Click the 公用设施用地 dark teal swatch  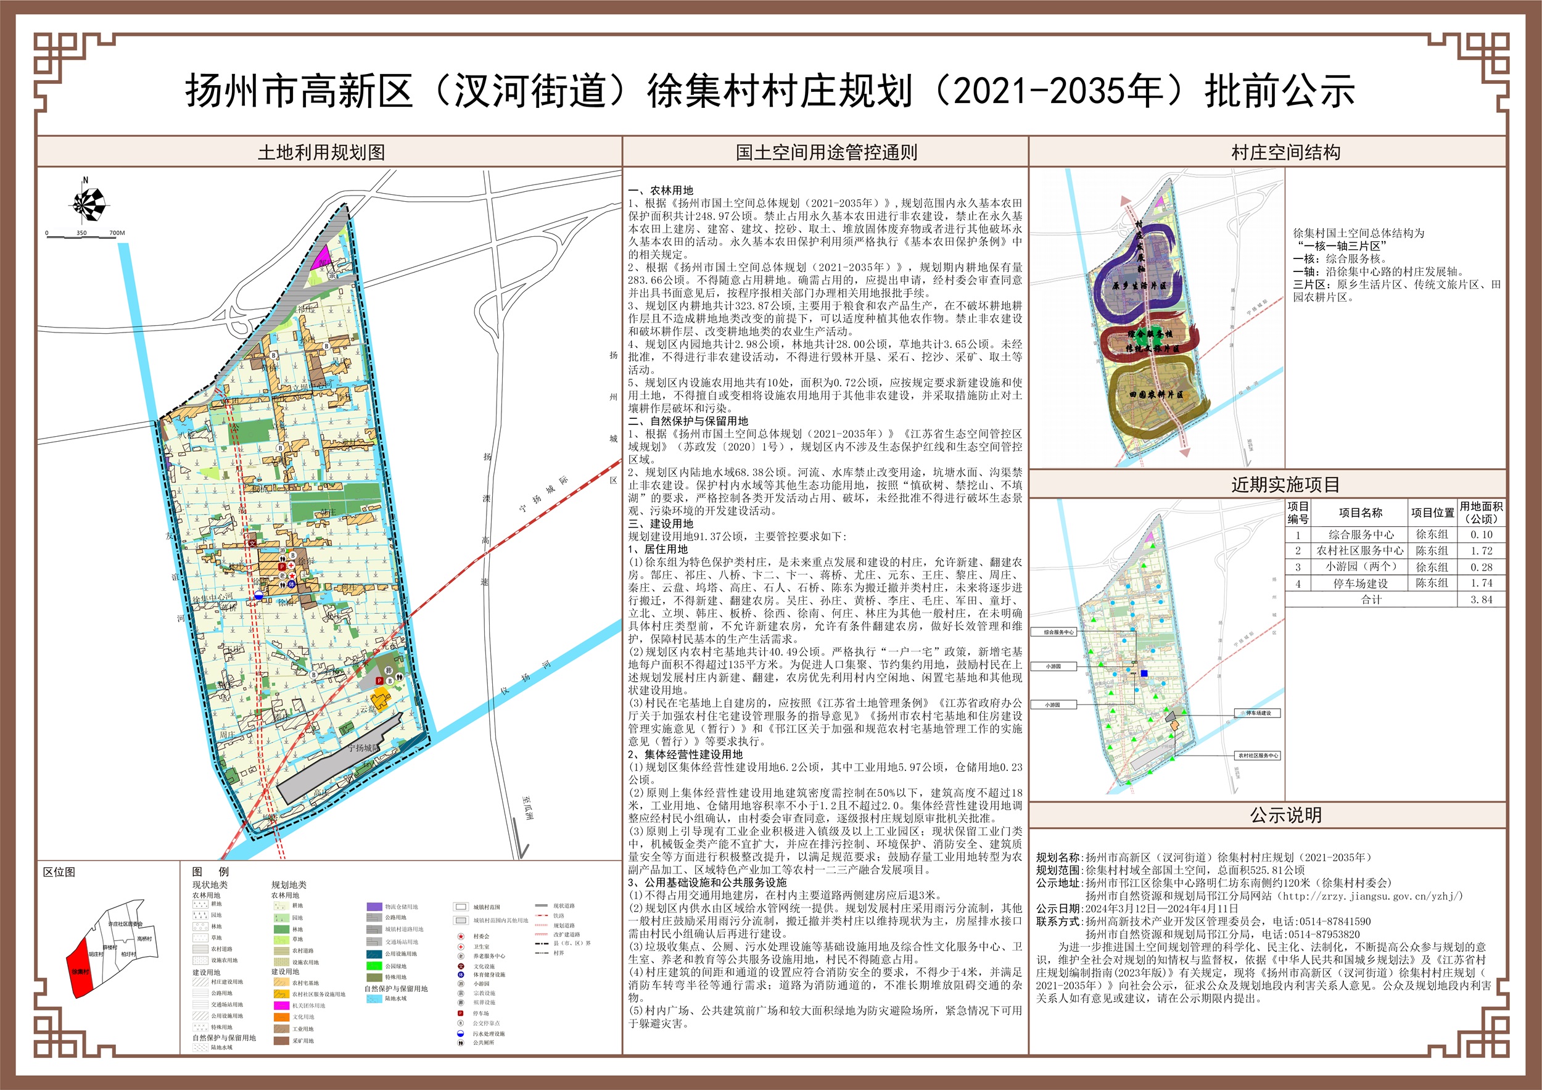(x=374, y=954)
